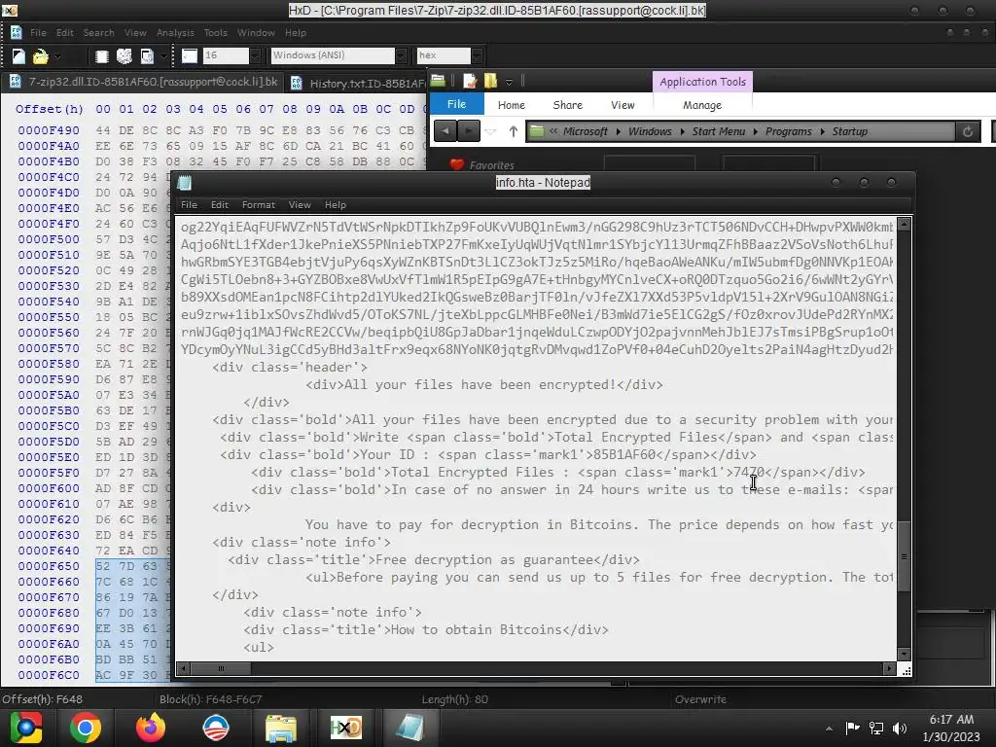The width and height of the screenshot is (996, 747).
Task: Open HxD Edit menu
Action: 65,32
